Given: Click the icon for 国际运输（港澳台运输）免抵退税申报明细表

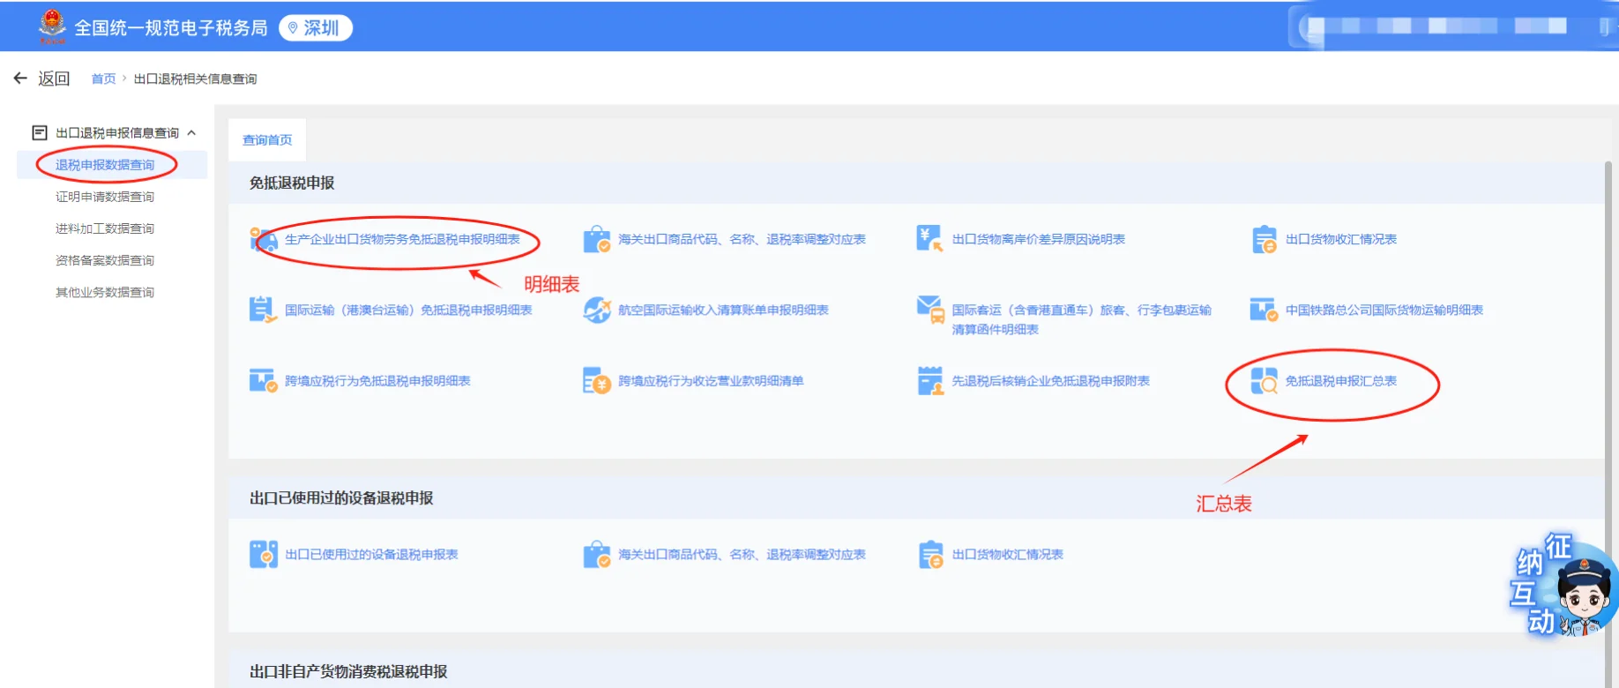Looking at the screenshot, I should click(263, 310).
